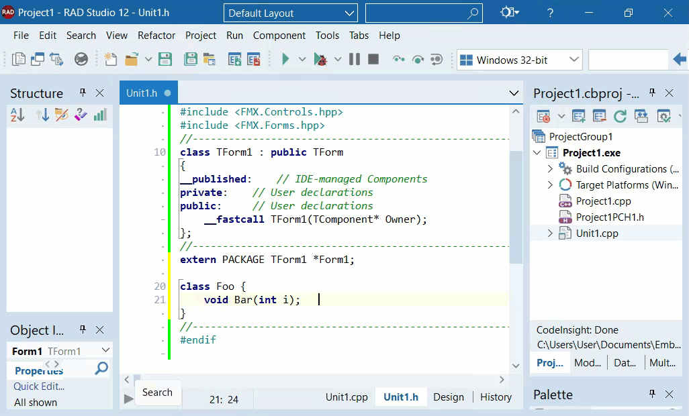Click the Quick Edit link

[x=39, y=386]
